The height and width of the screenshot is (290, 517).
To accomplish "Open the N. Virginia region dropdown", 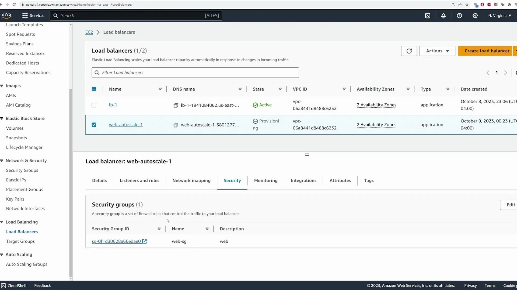I will (x=499, y=16).
